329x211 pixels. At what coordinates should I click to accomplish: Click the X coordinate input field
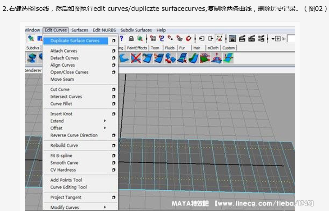click(291, 39)
